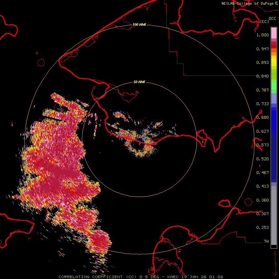Select the 0.787 scale value
The image size is (279, 279).
click(x=263, y=90)
